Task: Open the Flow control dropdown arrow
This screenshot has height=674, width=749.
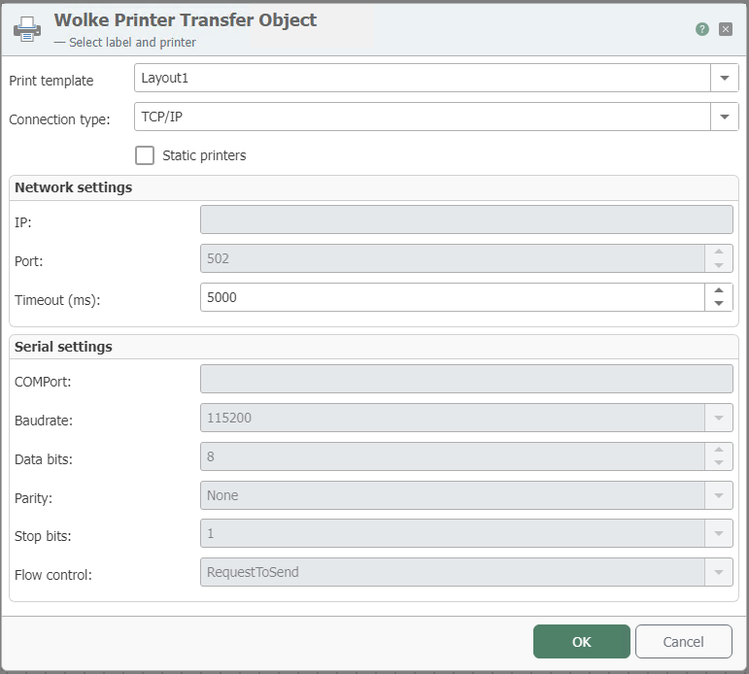Action: pos(719,572)
